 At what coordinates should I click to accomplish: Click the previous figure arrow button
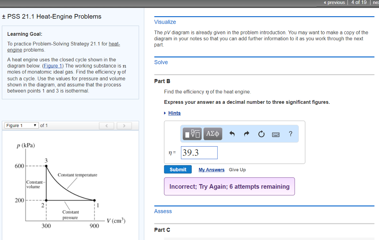pos(107,126)
